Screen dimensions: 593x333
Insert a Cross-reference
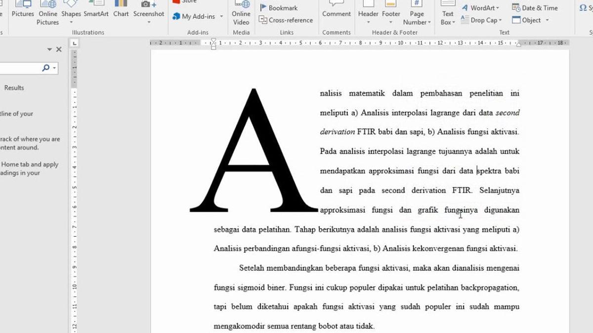(286, 20)
